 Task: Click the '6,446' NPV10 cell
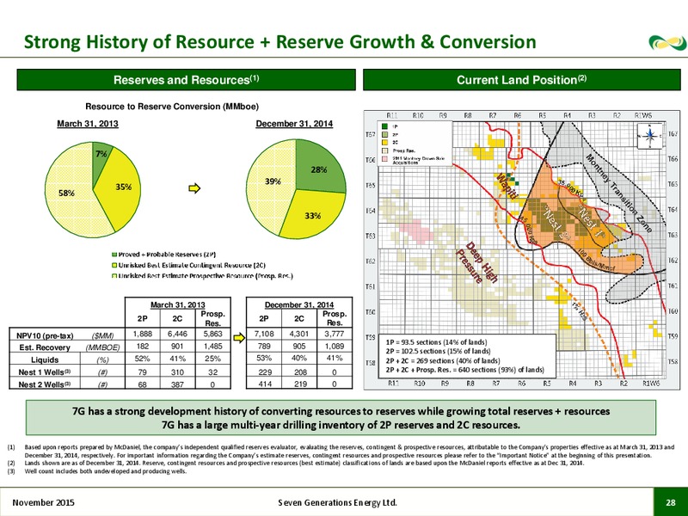click(177, 334)
